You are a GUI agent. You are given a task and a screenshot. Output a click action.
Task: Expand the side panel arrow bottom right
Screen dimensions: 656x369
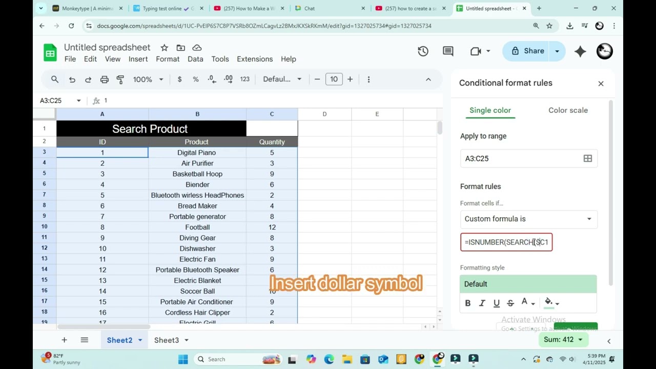609,341
